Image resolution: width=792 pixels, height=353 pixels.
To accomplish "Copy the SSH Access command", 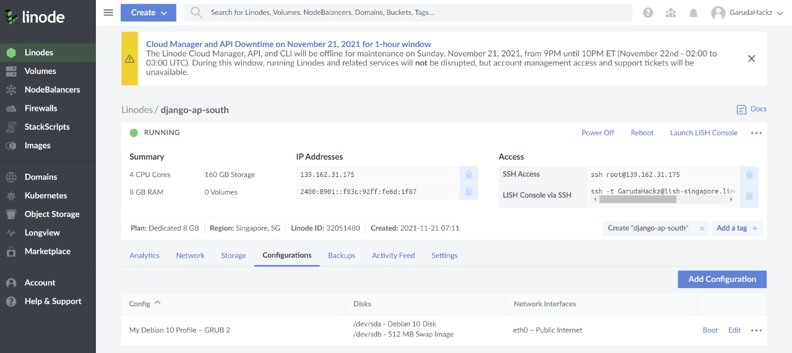I will click(749, 174).
